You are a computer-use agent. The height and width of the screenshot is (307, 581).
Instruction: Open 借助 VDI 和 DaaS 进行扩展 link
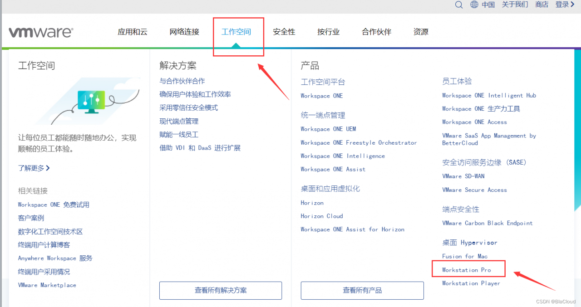[200, 148]
